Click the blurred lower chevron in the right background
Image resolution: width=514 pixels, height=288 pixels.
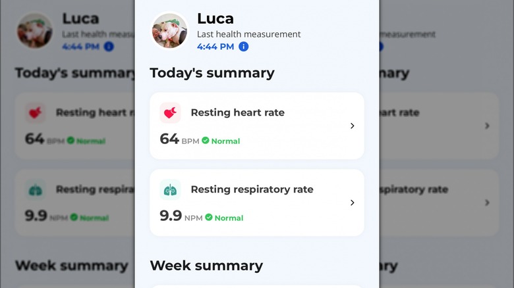pyautogui.click(x=487, y=203)
